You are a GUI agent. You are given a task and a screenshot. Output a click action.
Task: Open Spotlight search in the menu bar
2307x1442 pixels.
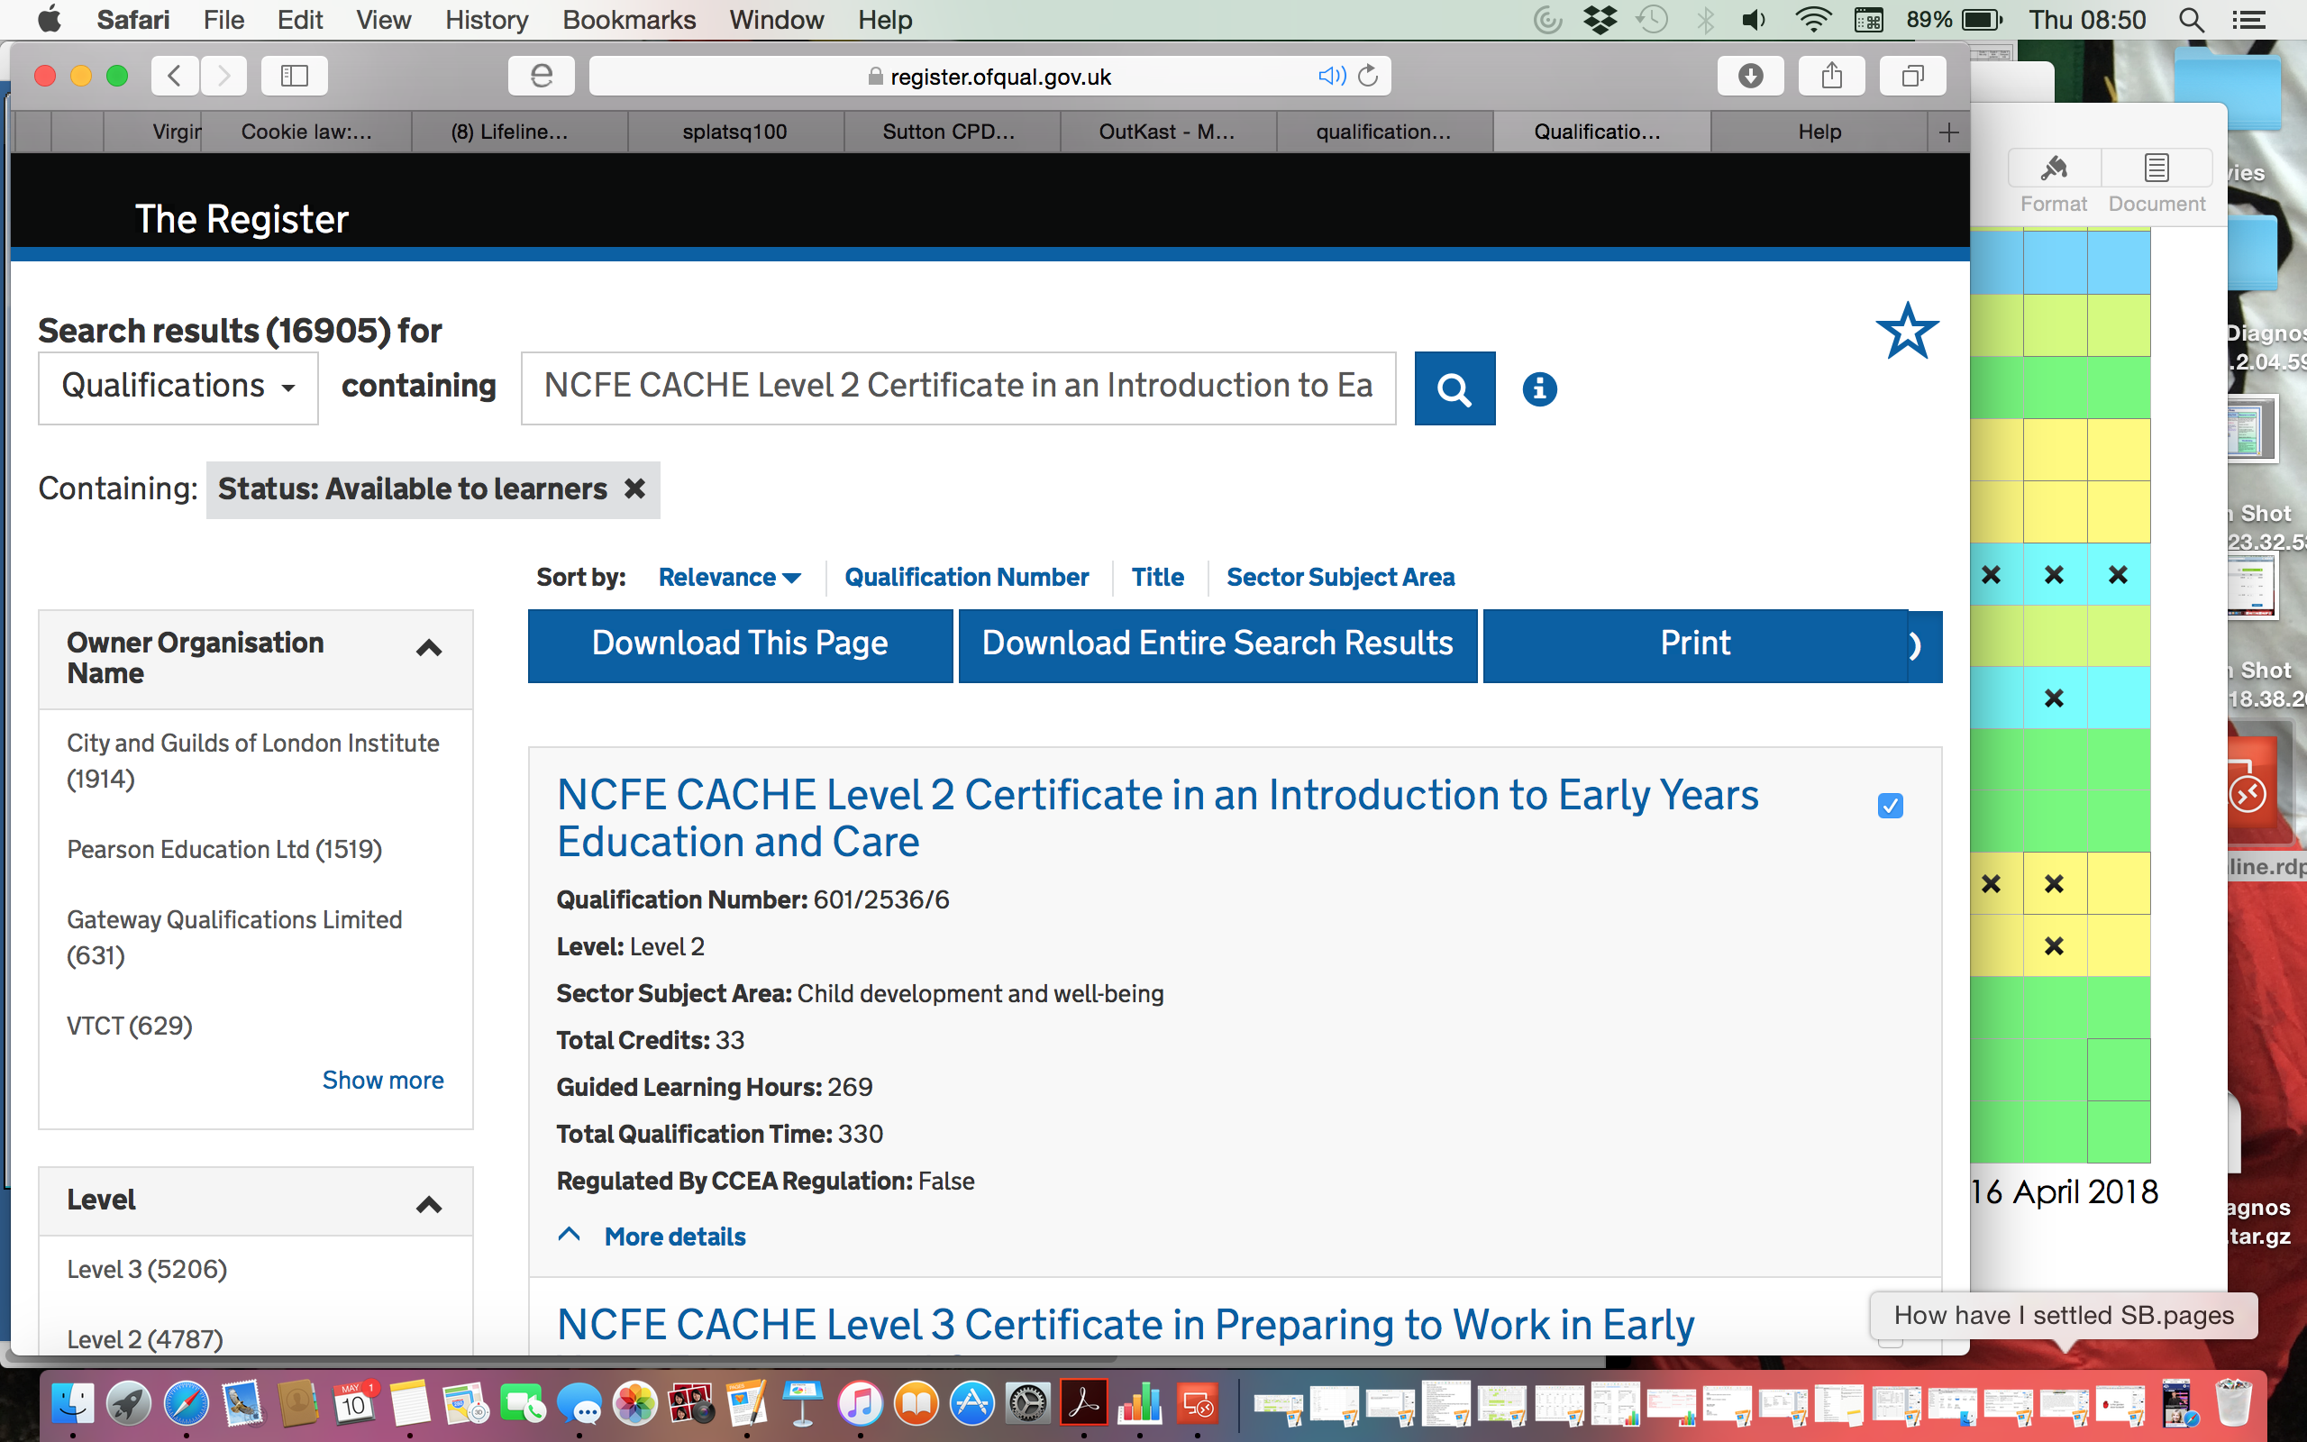(2192, 20)
